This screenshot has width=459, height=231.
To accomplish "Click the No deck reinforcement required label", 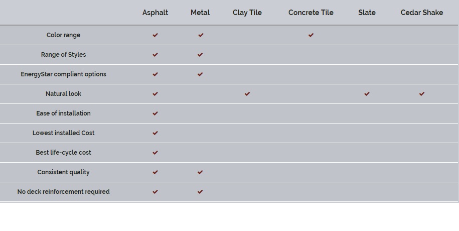I will [63, 192].
